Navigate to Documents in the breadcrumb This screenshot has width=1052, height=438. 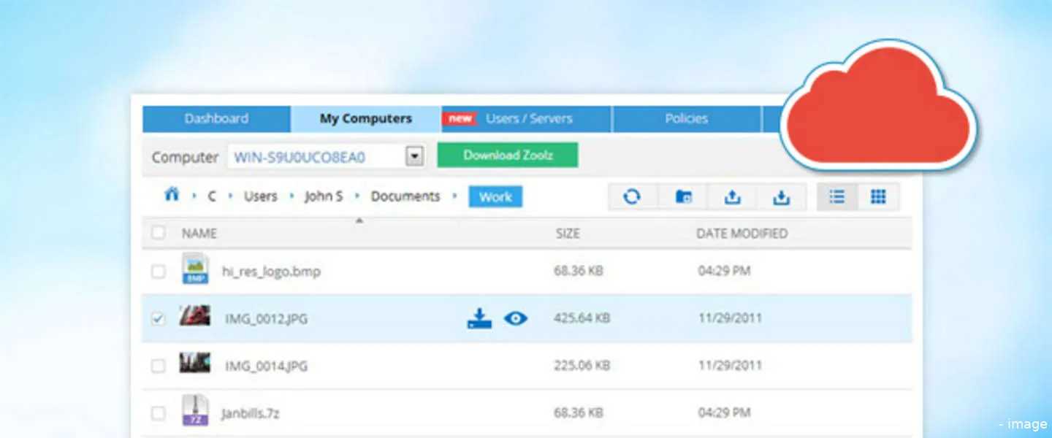pyautogui.click(x=405, y=196)
